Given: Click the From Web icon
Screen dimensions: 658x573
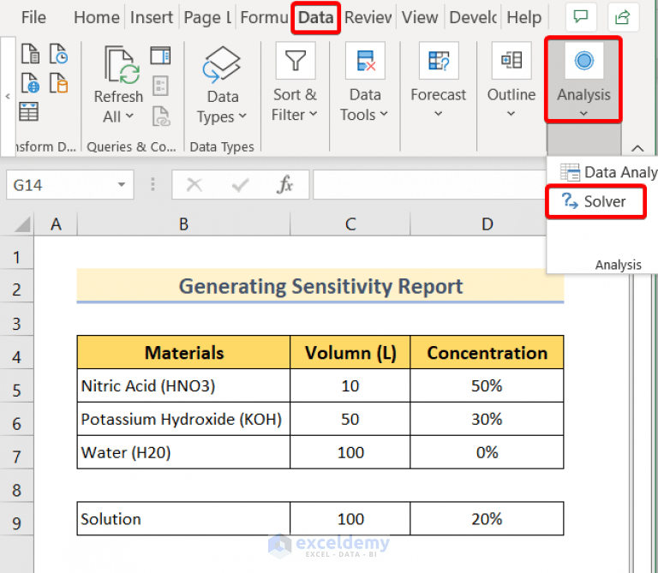Looking at the screenshot, I should [30, 82].
